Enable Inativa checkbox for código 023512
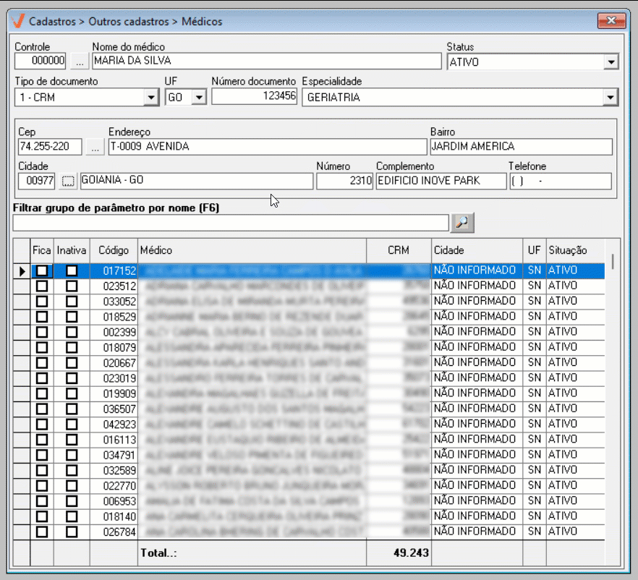The width and height of the screenshot is (638, 580). click(x=72, y=286)
